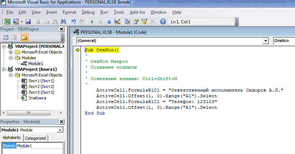295x154 pixels.
Task: Open the Add-Ins menu
Action: point(137,12)
